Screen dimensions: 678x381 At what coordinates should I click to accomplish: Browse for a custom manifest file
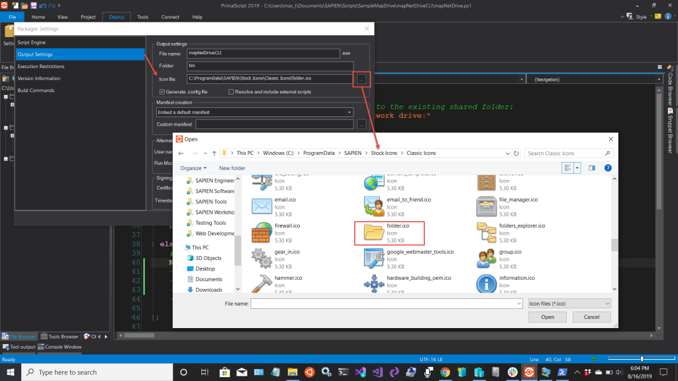362,124
